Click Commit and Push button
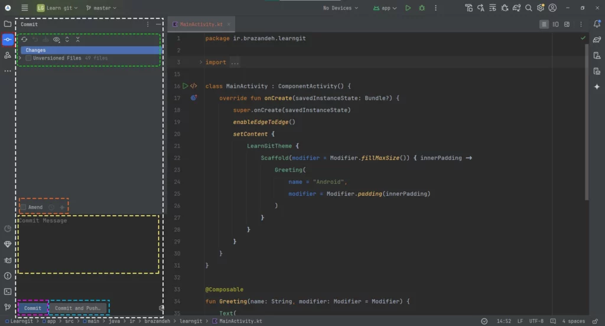This screenshot has width=605, height=326. (x=77, y=308)
